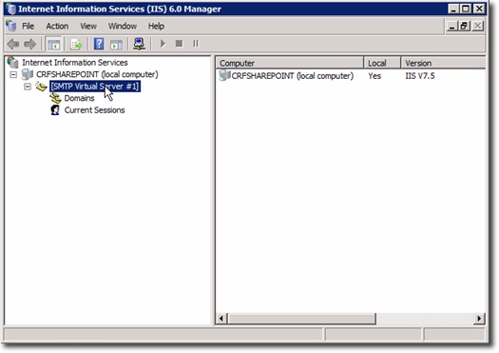Toggle Show/Hide Console Tree button
The image size is (499, 353).
pyautogui.click(x=54, y=44)
